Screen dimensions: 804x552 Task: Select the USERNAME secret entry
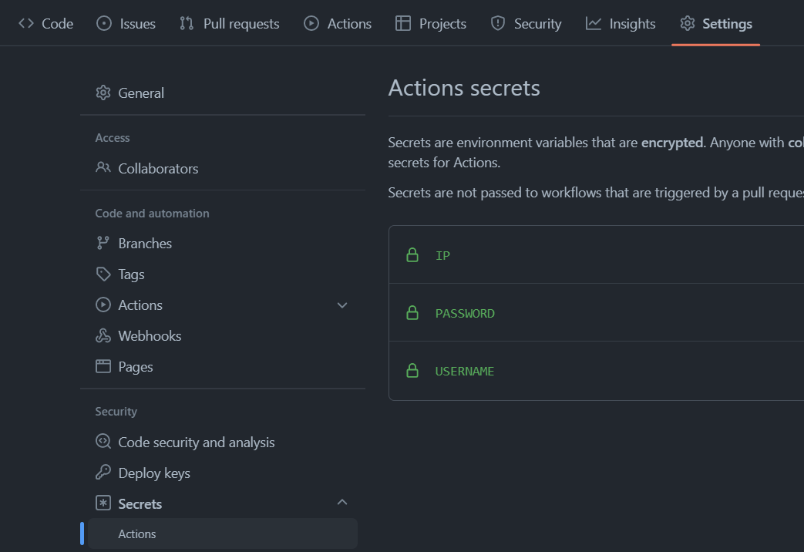[464, 371]
